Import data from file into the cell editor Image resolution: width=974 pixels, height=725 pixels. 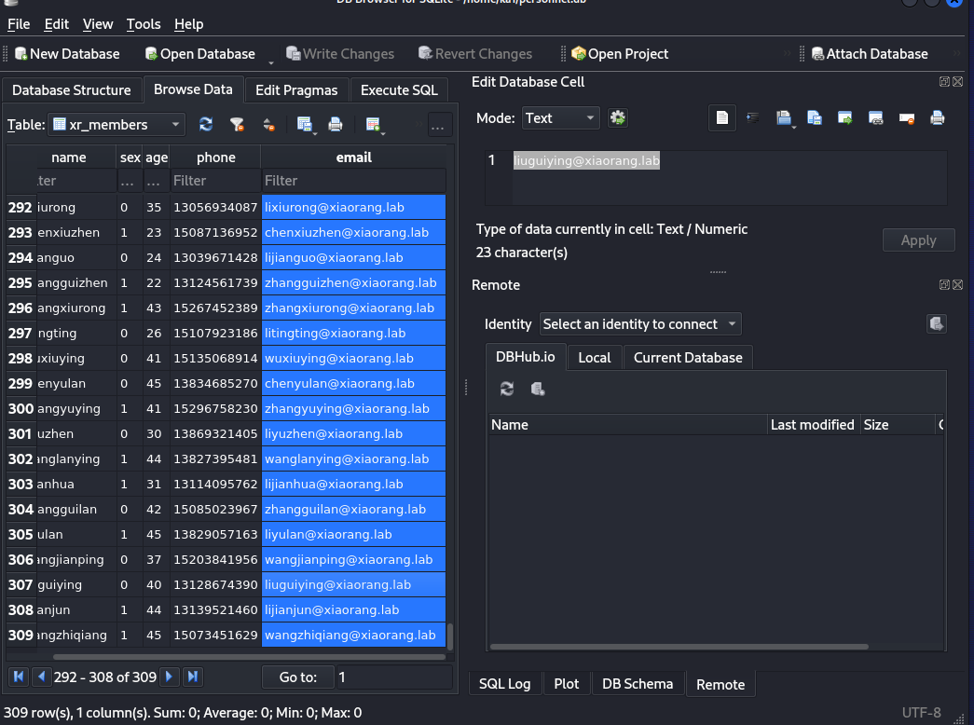pos(783,117)
